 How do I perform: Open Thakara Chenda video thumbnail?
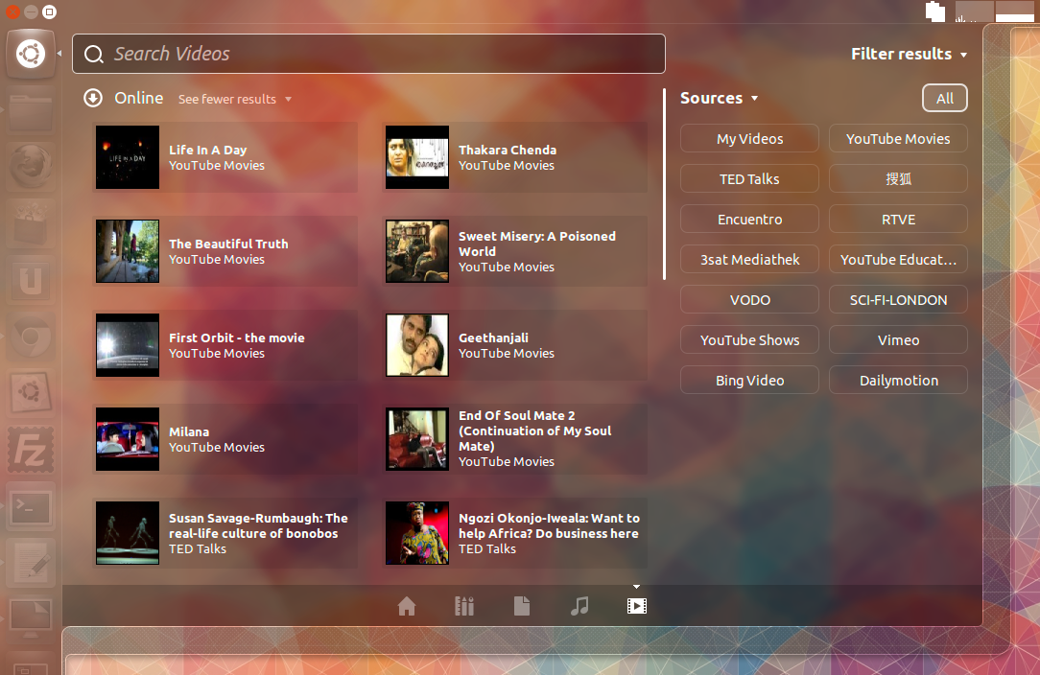[x=417, y=157]
